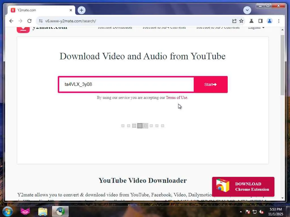Select the Y2mate.com tab

(x=41, y=10)
